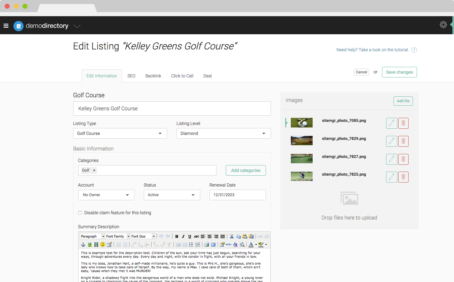Insert an image via the tree icon

pyautogui.click(x=90, y=244)
